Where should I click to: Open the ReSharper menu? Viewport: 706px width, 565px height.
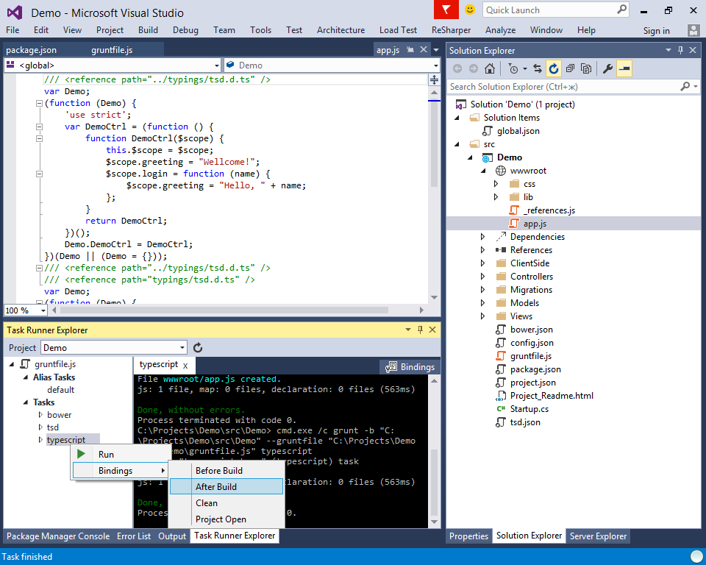[450, 30]
